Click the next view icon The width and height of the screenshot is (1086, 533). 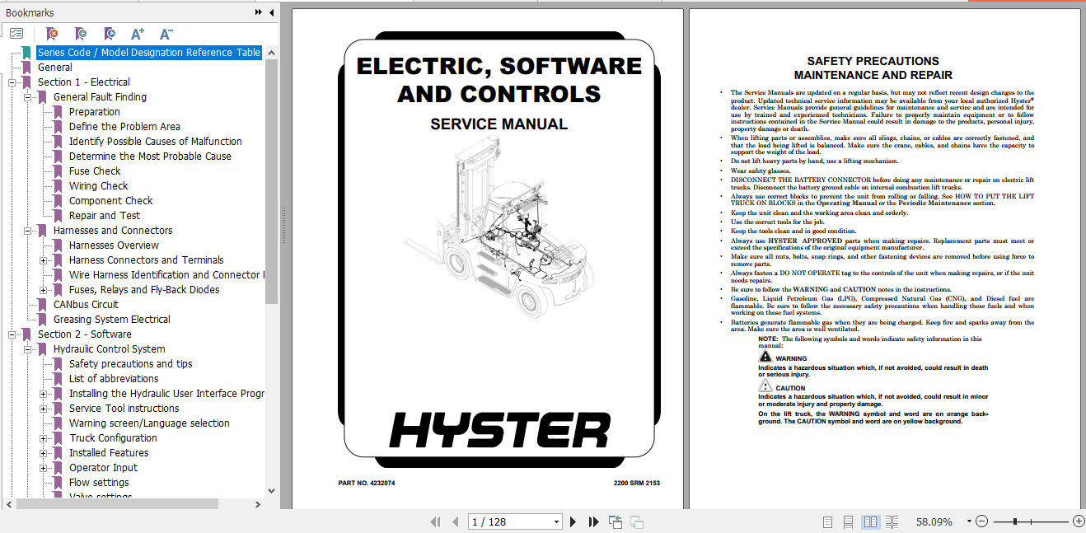coord(636,521)
